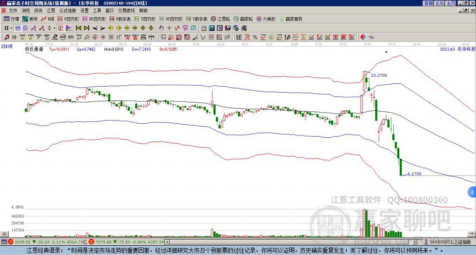Open the P数字表 tool
The width and height of the screenshot is (476, 255).
pos(120,19)
